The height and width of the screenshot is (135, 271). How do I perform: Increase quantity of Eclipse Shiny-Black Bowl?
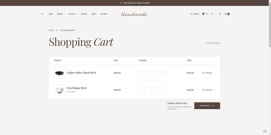point(162,73)
